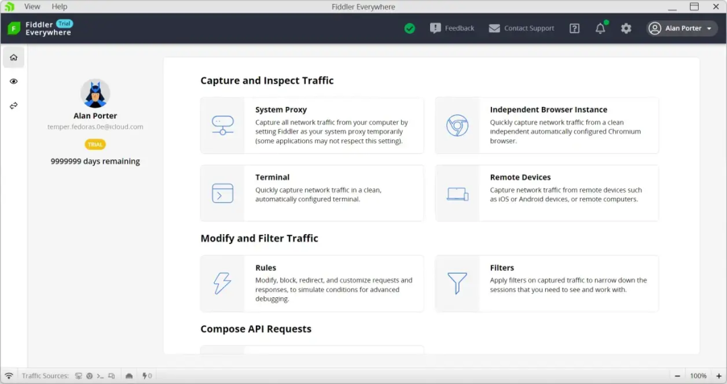
Task: Zoom in with the plus button
Action: coord(719,376)
